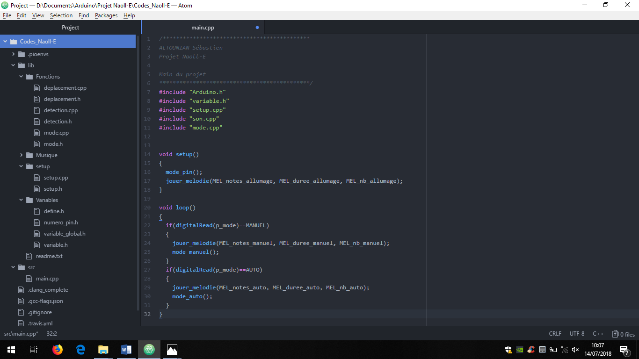Click the git diff files icon in status bar
The width and height of the screenshot is (639, 359).
(615, 334)
